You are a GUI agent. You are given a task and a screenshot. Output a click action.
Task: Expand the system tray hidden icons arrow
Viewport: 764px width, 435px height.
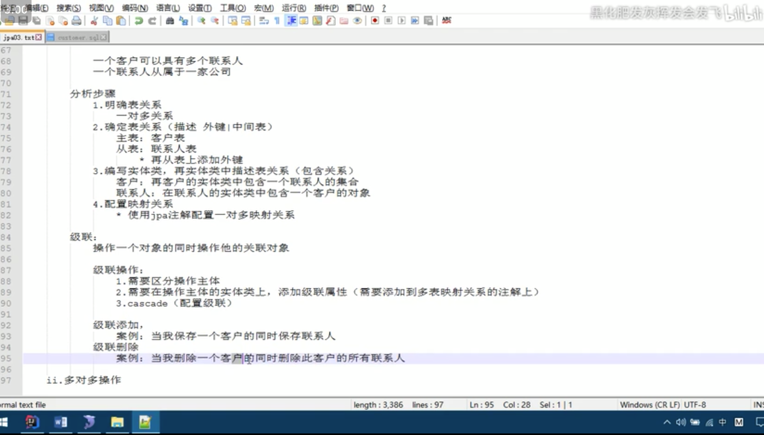[667, 422]
